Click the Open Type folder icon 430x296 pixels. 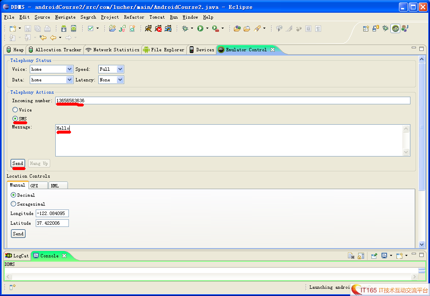point(237,28)
